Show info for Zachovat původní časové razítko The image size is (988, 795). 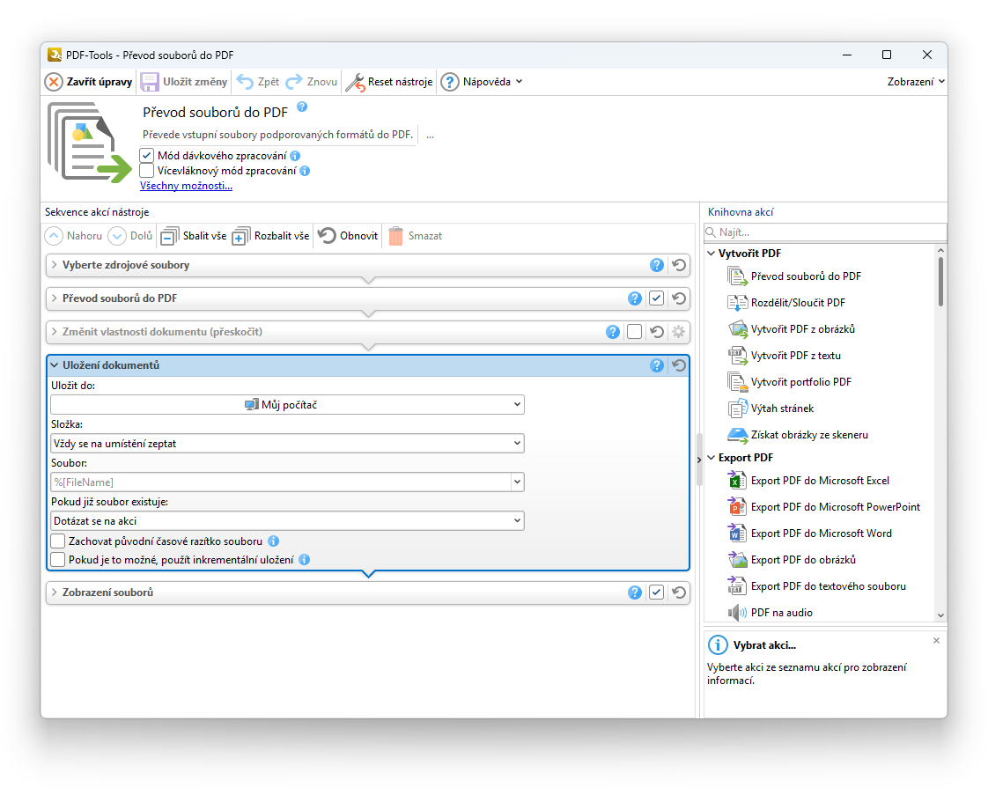pos(274,541)
